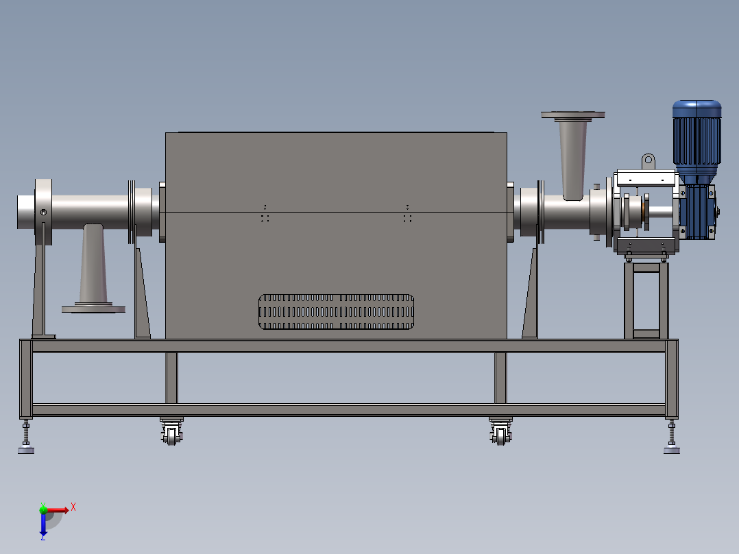The width and height of the screenshot is (739, 554).
Task: Select the left horizontal pipe section
Action: (90, 210)
